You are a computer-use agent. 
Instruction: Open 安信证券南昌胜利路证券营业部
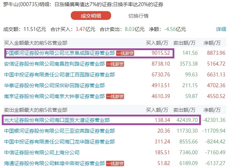pyautogui.click(x=54, y=64)
